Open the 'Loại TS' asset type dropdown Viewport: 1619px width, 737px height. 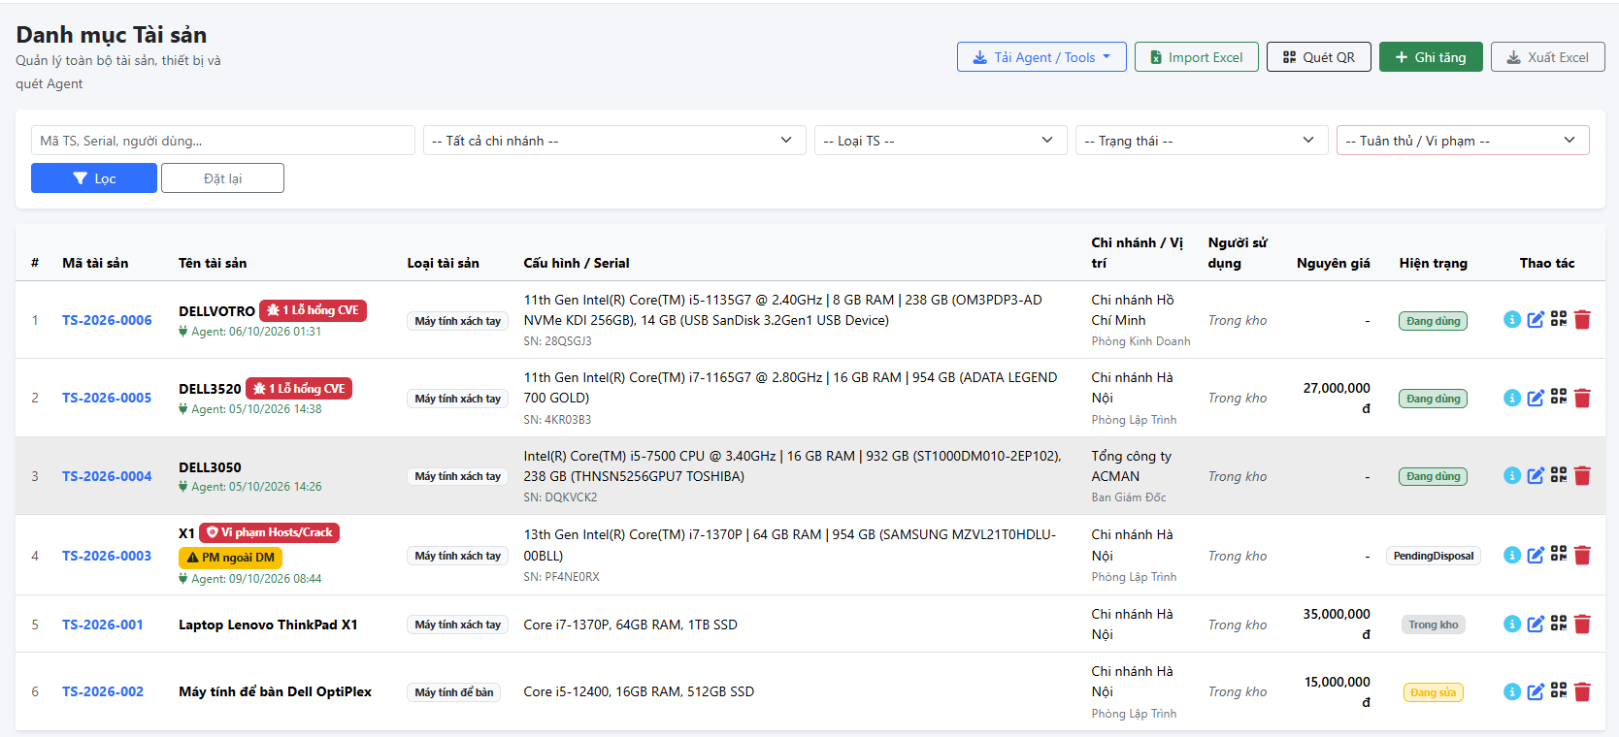[x=941, y=141]
